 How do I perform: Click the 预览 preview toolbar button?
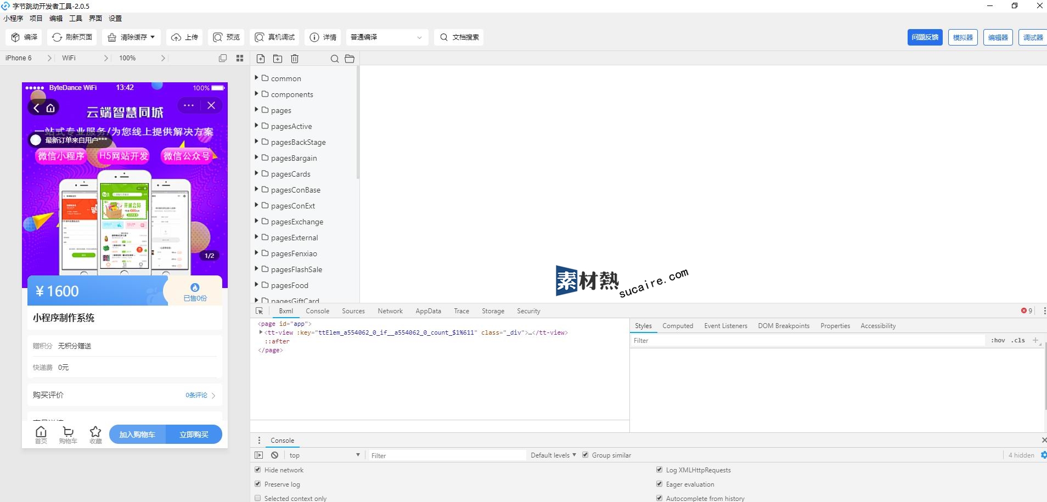(226, 37)
